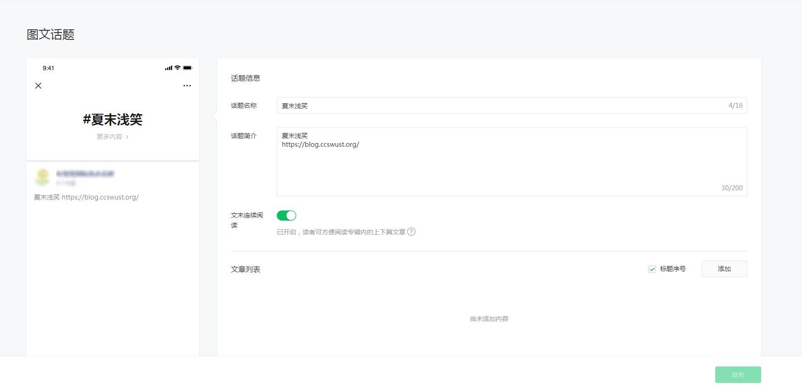Click the 已开启 hint text under toggle
Viewport: 802px width, 388px height.
tap(341, 232)
